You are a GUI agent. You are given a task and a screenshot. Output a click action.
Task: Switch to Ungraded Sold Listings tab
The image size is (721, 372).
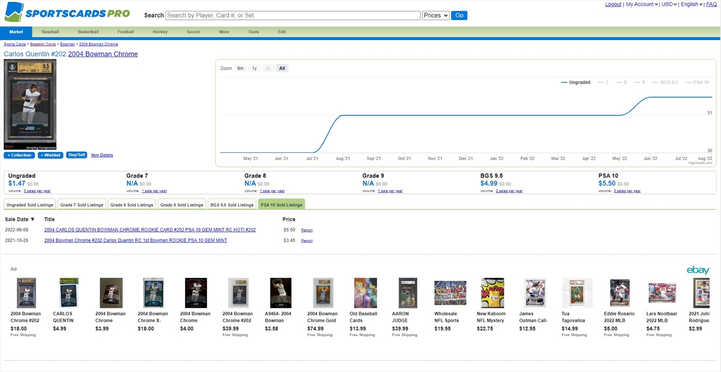[x=30, y=204]
